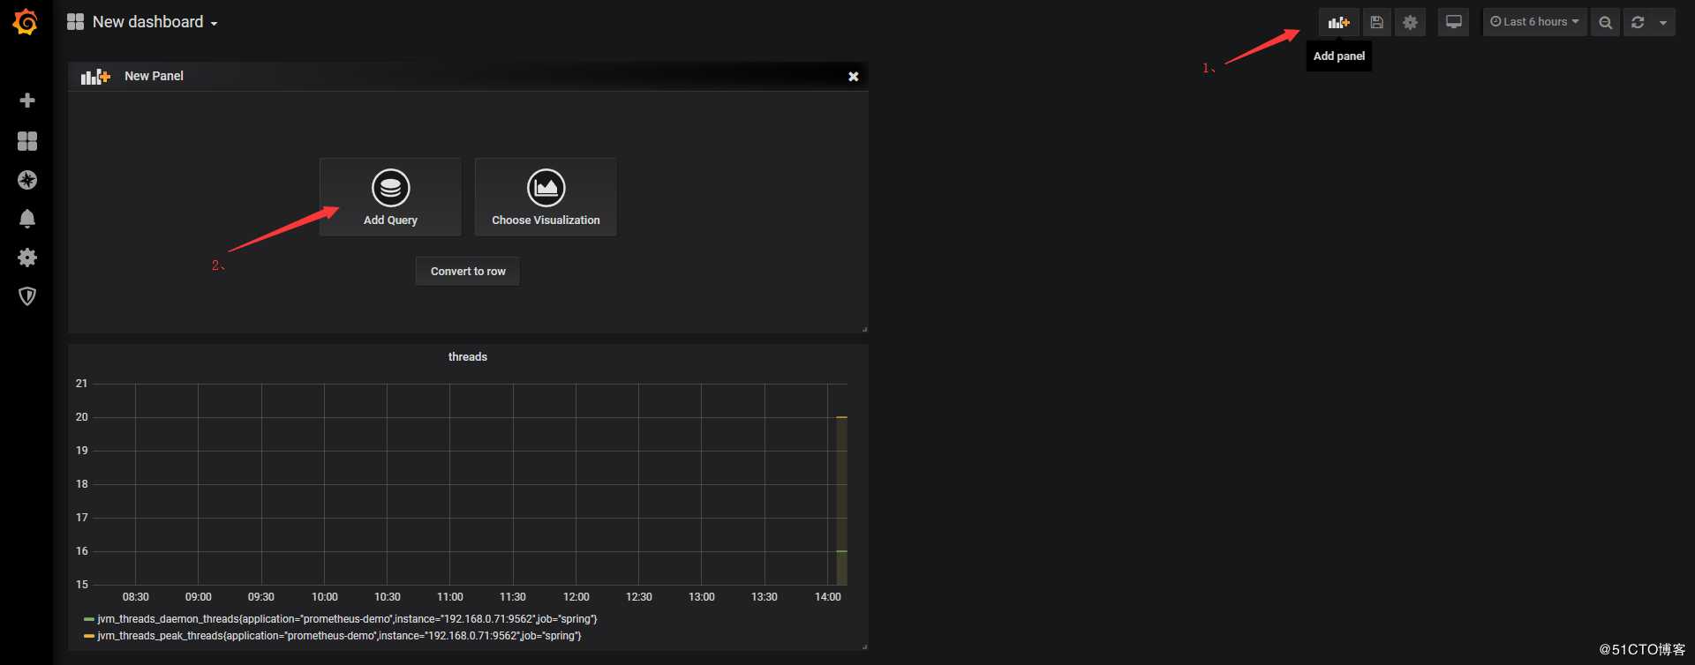The image size is (1695, 665).
Task: Open the Configuration gear in sidebar
Action: [27, 258]
